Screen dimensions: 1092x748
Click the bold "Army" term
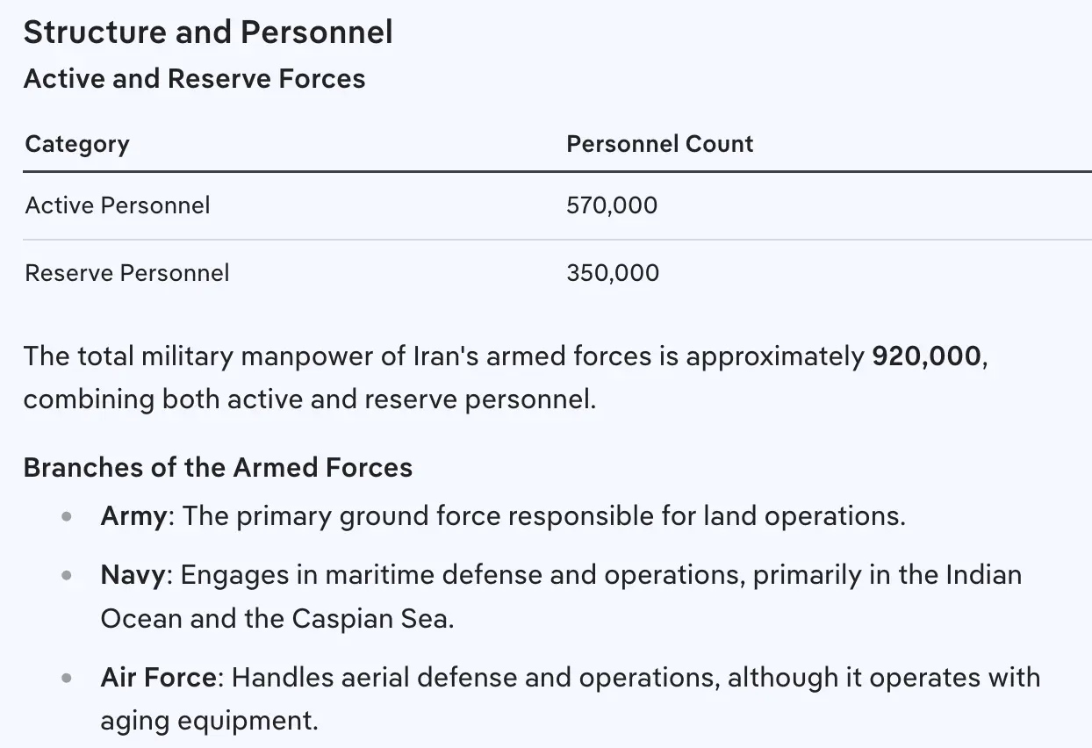(x=133, y=516)
